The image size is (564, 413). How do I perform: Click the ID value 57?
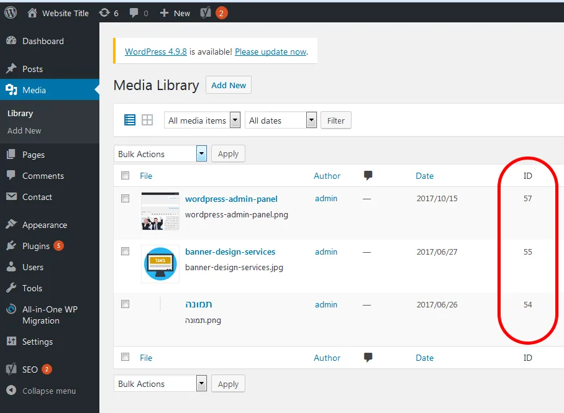pos(528,198)
